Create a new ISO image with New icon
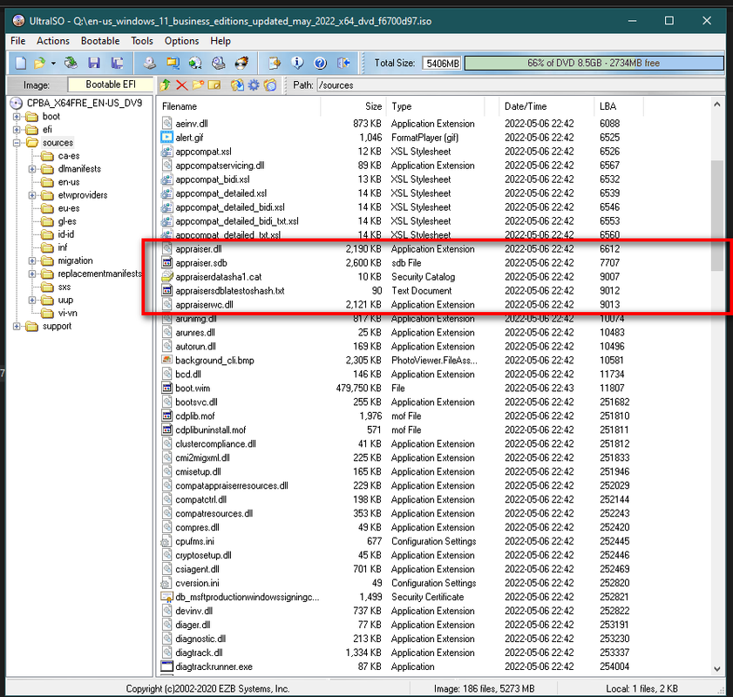Viewport: 733px width, 697px height. click(21, 63)
